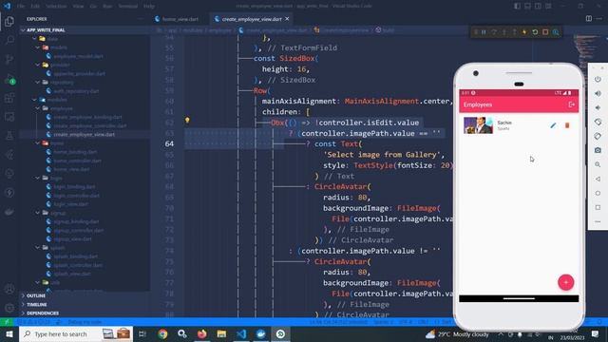Tap the blue edit pencil for Sachin
608x342 pixels.
[553, 125]
